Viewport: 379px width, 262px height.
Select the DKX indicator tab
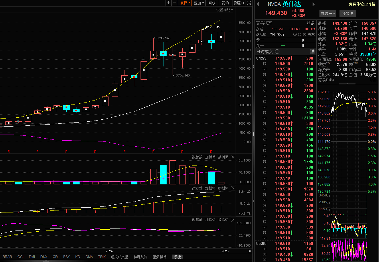pyautogui.click(x=44, y=257)
